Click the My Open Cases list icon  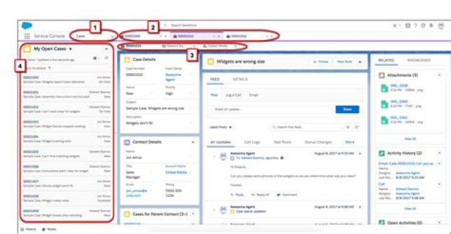[27, 49]
